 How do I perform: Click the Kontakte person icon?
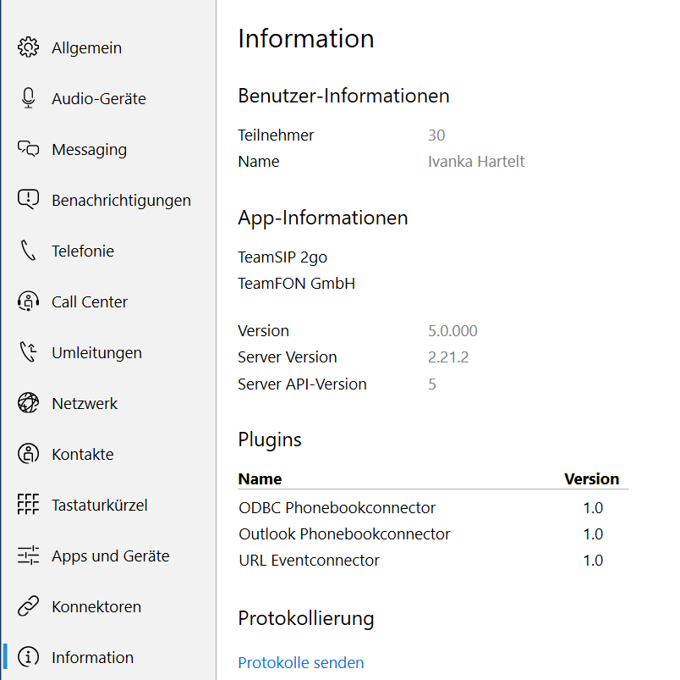(x=28, y=454)
